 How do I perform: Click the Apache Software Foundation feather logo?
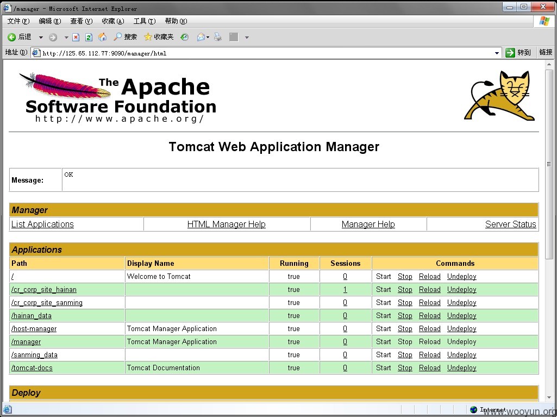pyautogui.click(x=117, y=98)
